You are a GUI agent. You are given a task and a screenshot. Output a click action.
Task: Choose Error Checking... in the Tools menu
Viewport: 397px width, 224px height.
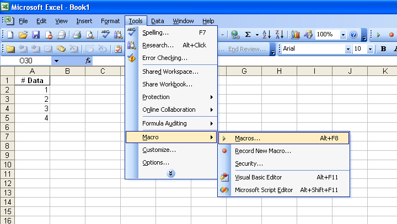point(171,58)
